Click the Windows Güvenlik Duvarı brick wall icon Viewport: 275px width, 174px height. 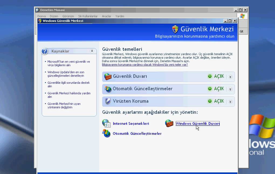pyautogui.click(x=169, y=123)
